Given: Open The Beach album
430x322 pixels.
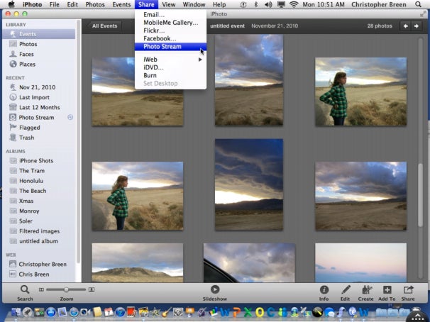Looking at the screenshot, I should [x=38, y=191].
